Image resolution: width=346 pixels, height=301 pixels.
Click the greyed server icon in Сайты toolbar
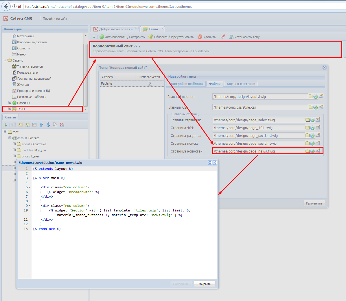[x=14, y=125]
